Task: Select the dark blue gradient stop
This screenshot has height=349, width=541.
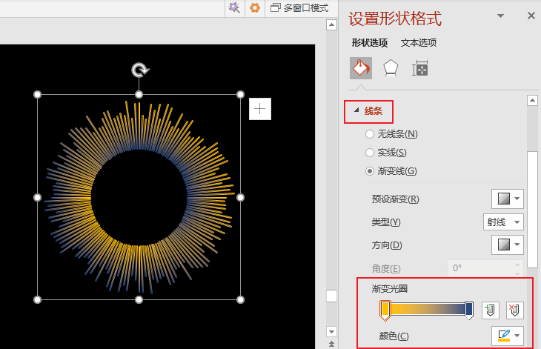Action: click(x=469, y=310)
